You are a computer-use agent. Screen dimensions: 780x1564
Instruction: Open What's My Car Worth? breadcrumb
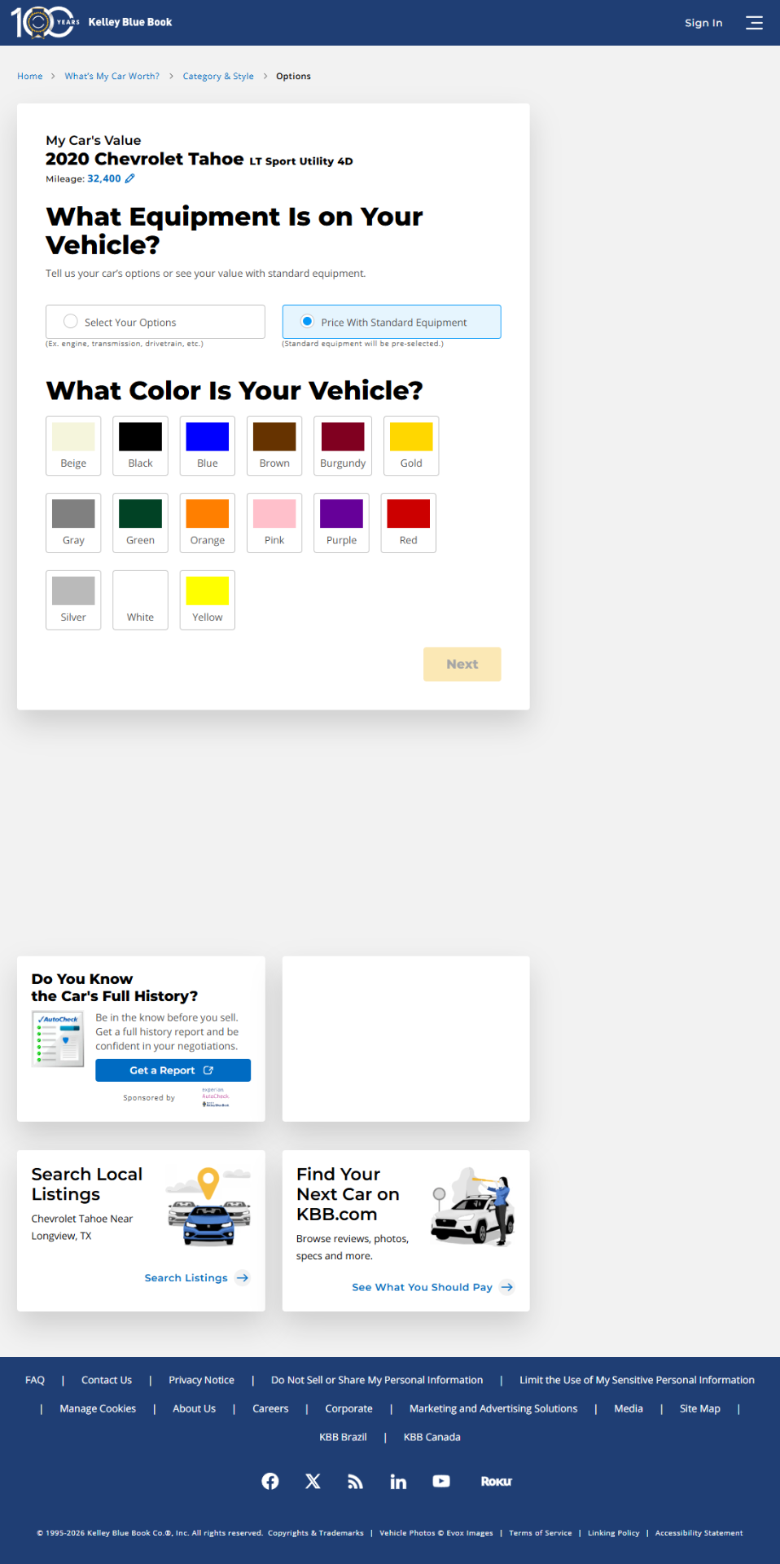click(112, 76)
